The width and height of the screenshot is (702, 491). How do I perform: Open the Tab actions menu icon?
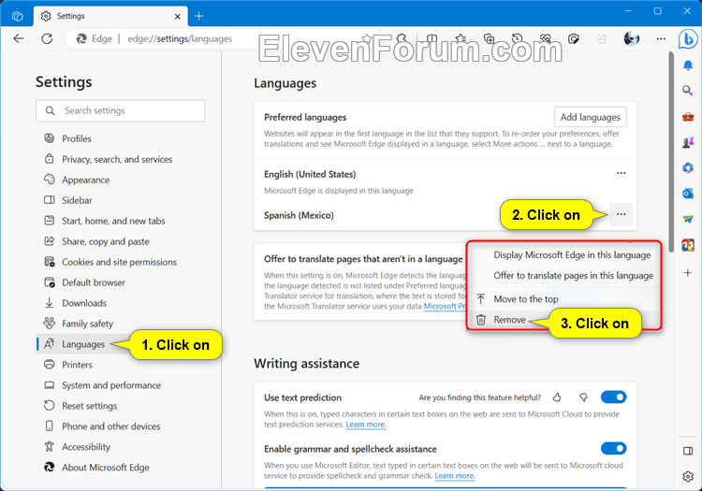pyautogui.click(x=17, y=17)
